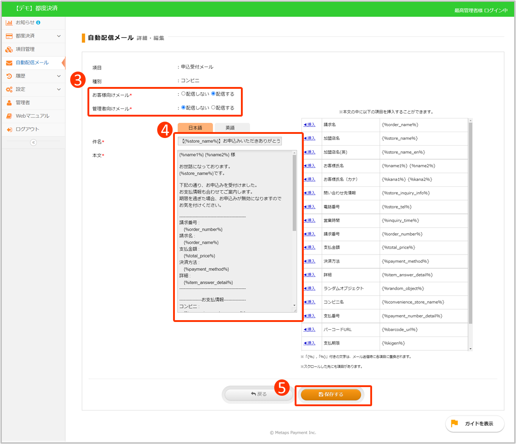Click the 設定 gears icon in sidebar

[9, 89]
